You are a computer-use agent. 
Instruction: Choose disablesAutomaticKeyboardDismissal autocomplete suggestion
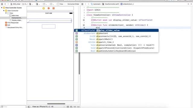pyautogui.click(x=116, y=51)
